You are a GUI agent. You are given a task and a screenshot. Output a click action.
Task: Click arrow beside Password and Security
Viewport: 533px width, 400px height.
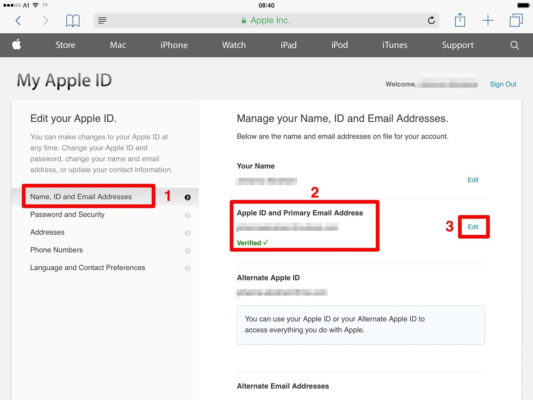point(187,215)
